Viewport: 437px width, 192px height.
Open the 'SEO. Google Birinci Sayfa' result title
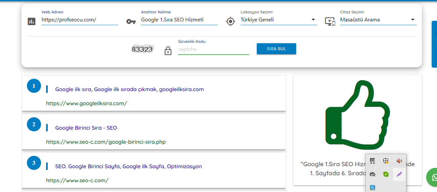click(128, 166)
